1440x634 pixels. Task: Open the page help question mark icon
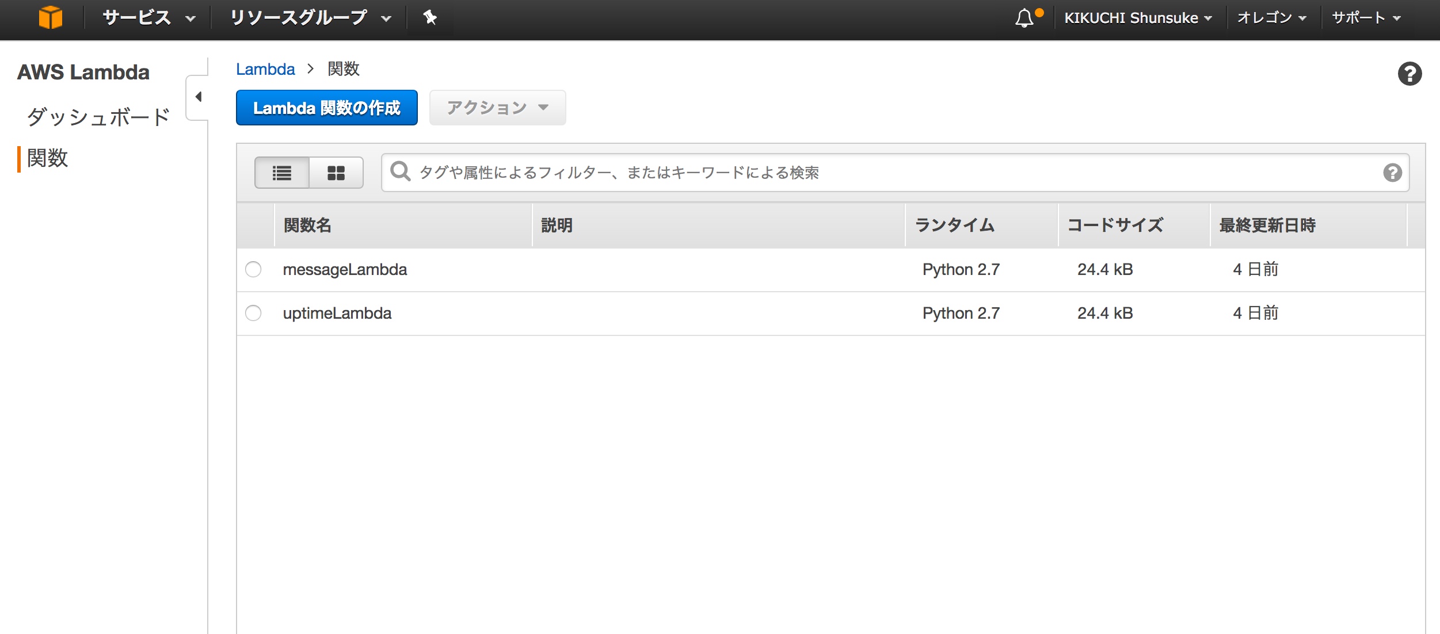click(x=1409, y=74)
